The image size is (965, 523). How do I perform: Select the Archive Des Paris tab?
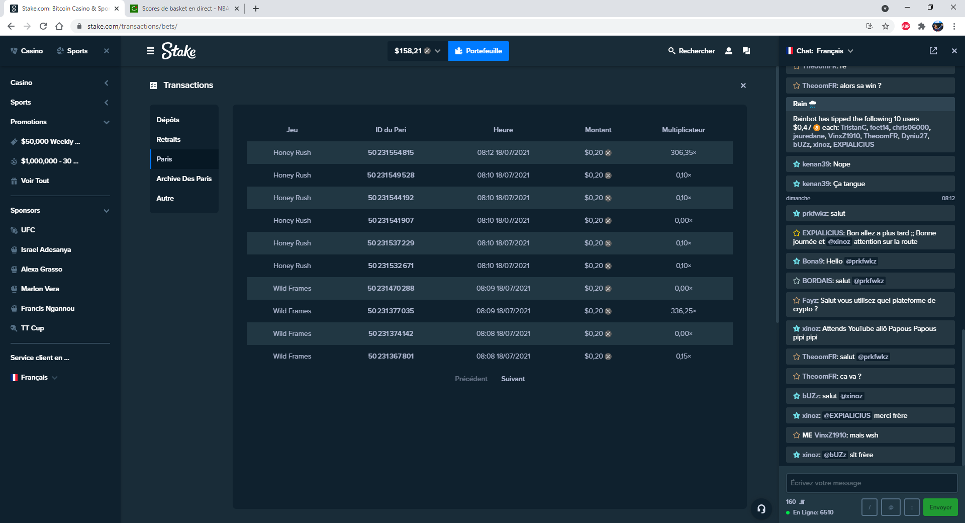click(184, 179)
